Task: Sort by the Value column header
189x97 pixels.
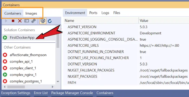Action: tap(164, 21)
